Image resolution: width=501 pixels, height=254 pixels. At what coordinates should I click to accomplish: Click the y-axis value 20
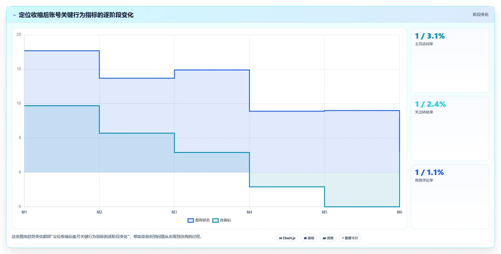19,35
